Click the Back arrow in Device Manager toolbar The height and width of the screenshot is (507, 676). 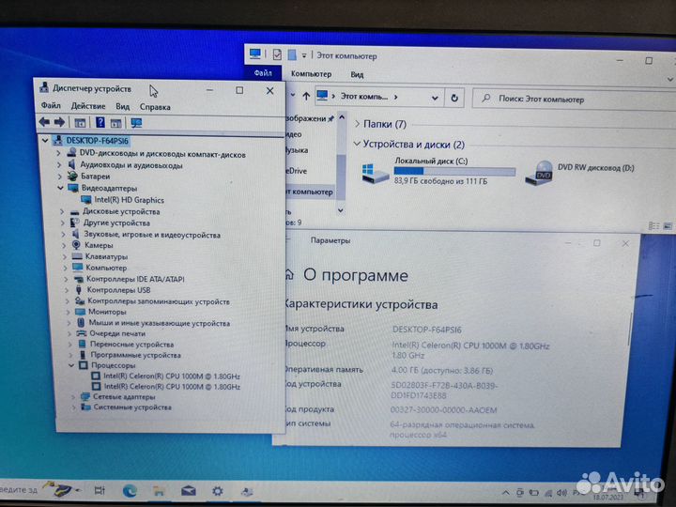[44, 122]
